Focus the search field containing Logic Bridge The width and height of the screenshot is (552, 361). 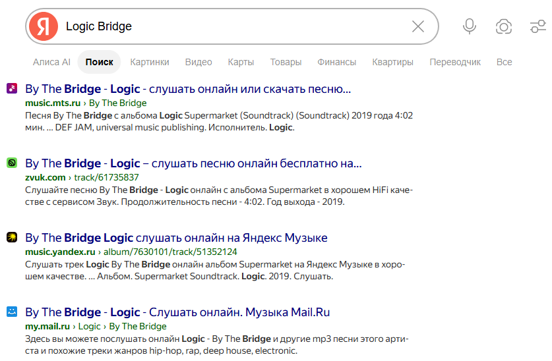tap(232, 26)
